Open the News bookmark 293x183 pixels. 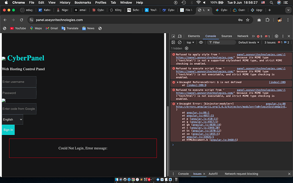point(88,28)
